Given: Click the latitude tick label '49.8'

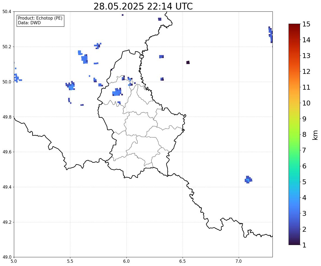Looking at the screenshot, I should pos(7,117).
